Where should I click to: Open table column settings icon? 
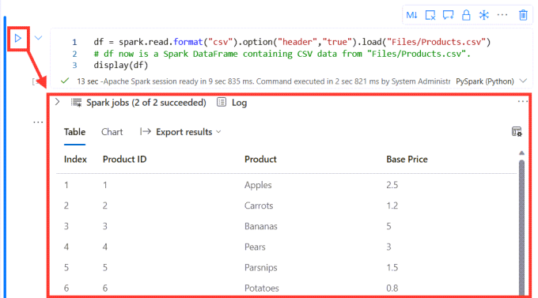pos(517,131)
